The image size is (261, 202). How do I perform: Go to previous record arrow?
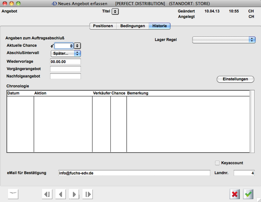60,194
